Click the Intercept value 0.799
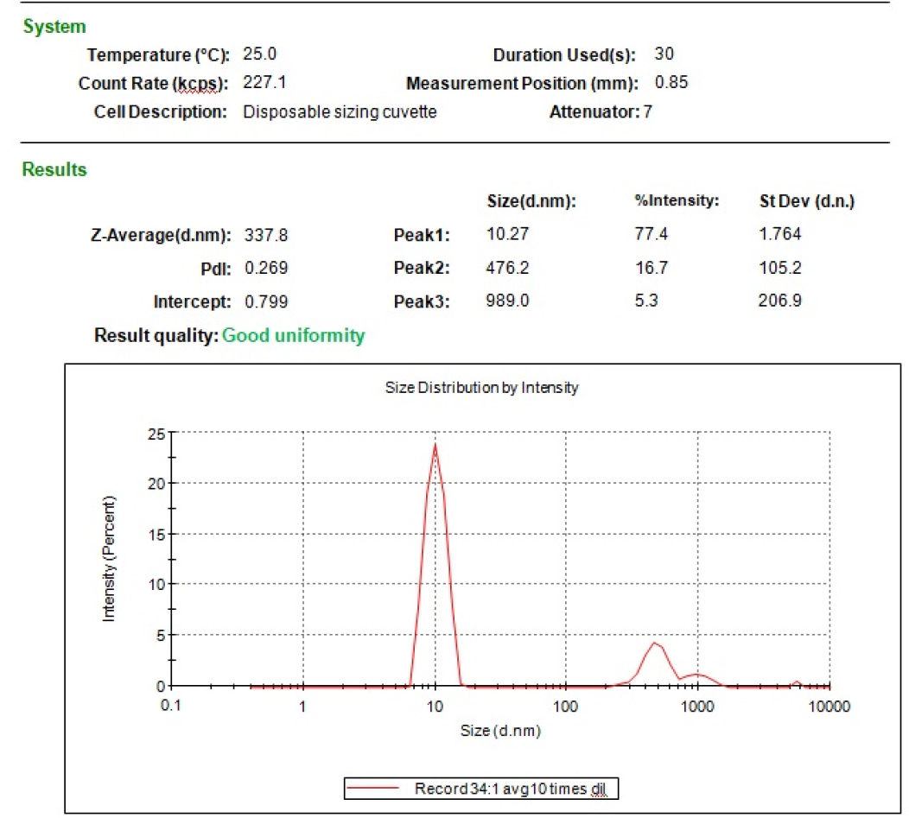This screenshot has width=909, height=818. (266, 303)
